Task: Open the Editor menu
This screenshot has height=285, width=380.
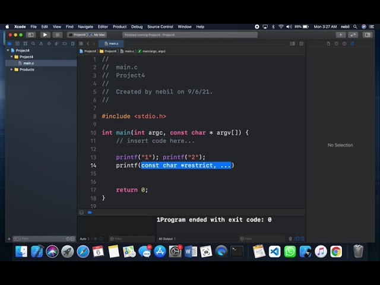Action: tap(103, 27)
